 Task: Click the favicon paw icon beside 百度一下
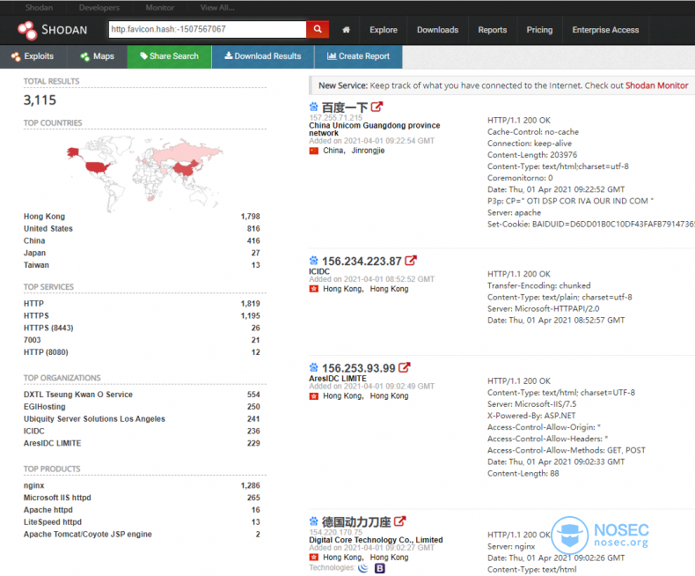(314, 107)
